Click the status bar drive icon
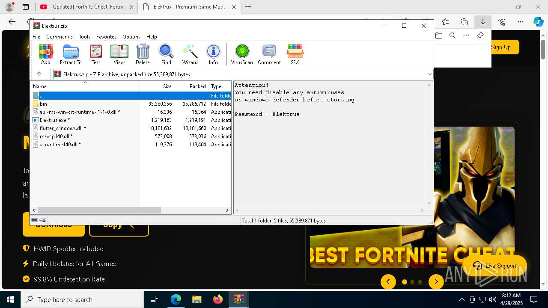 (35, 220)
